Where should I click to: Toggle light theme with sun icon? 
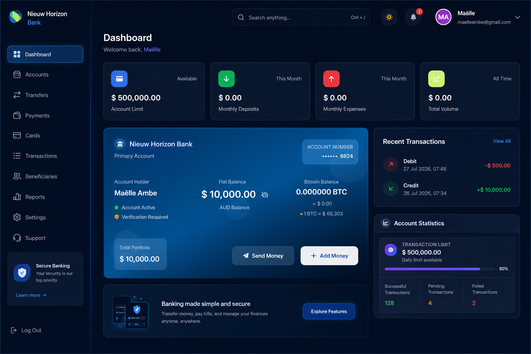coord(389,17)
